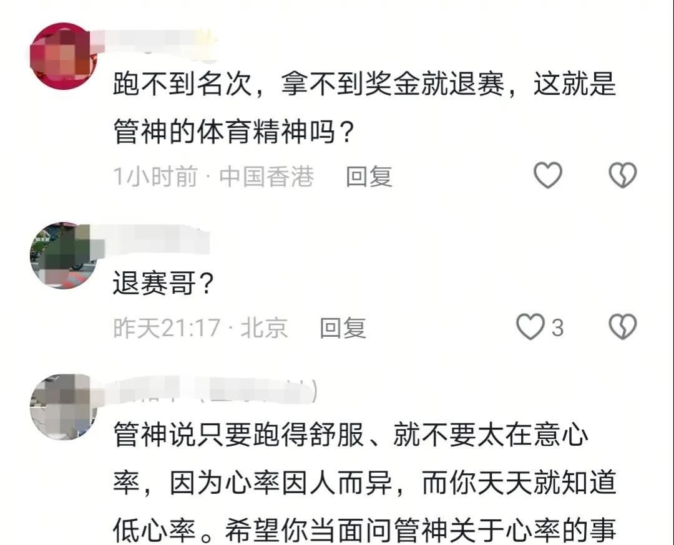The height and width of the screenshot is (545, 674).
Task: Tap the like count 3
Action: tap(557, 328)
